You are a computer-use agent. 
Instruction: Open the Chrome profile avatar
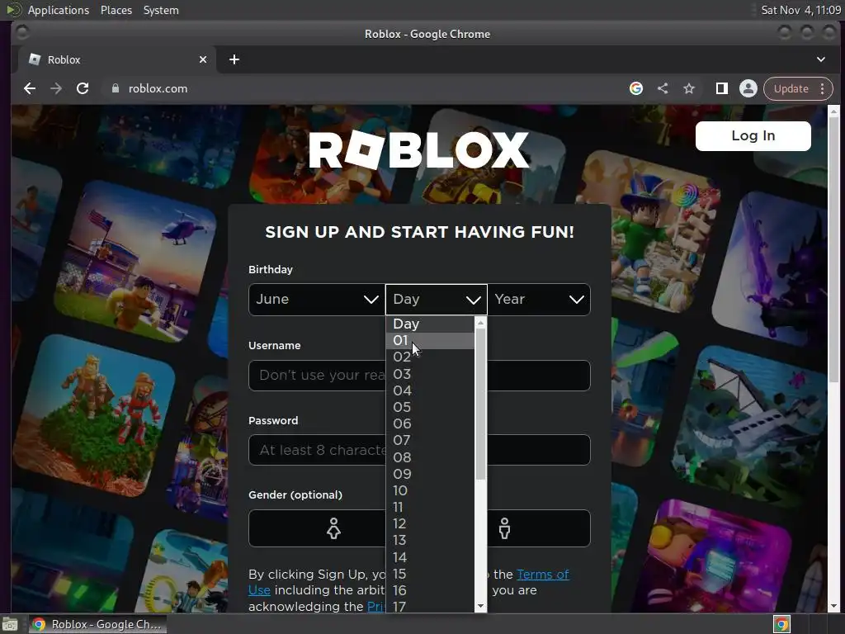(x=748, y=88)
